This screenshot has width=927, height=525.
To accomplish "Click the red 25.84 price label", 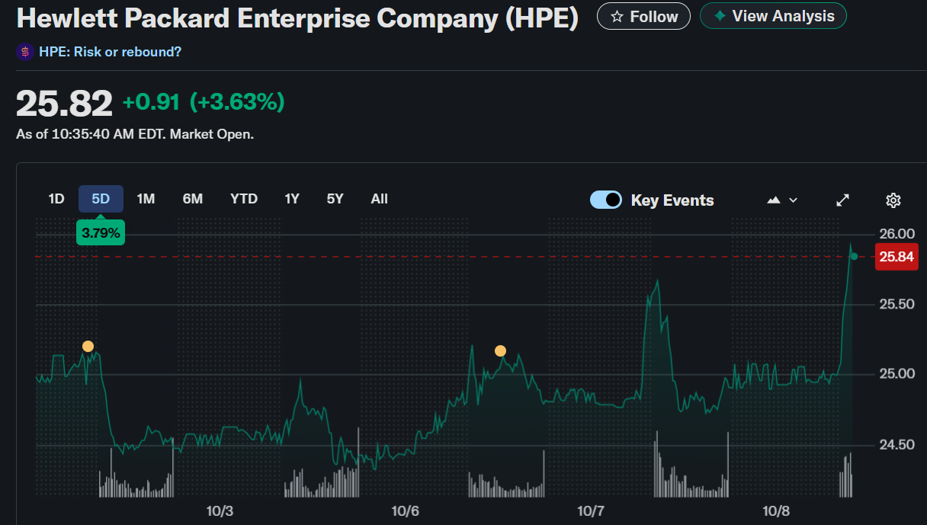I will [x=897, y=257].
